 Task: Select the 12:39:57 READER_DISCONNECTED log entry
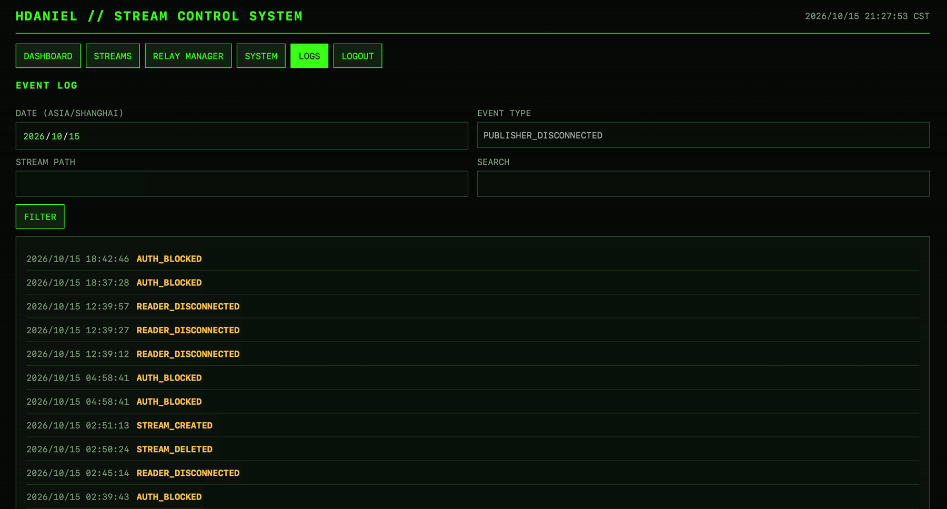pos(472,306)
